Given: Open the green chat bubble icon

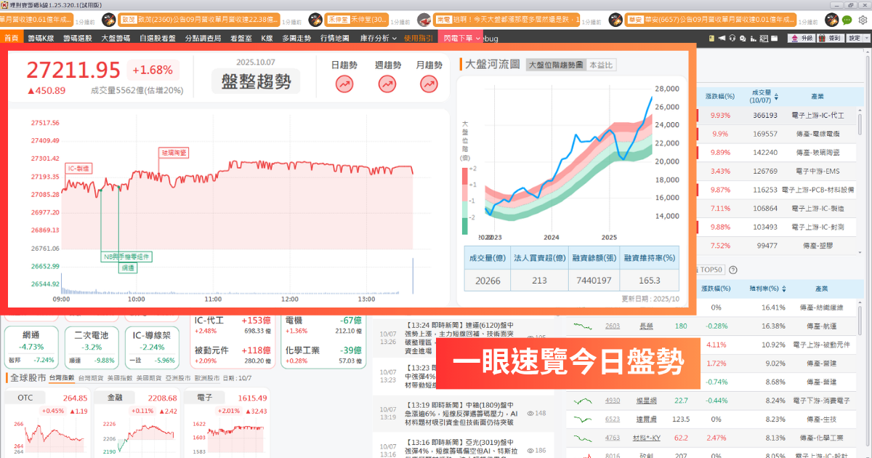Looking at the screenshot, I should (x=847, y=20).
